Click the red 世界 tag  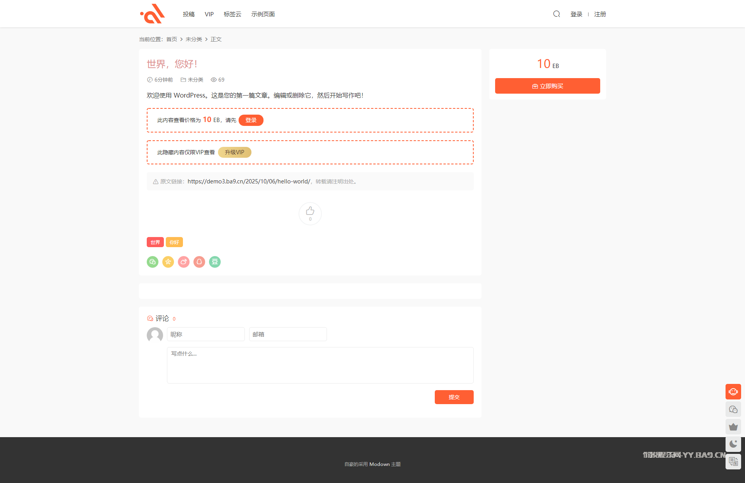coord(155,242)
